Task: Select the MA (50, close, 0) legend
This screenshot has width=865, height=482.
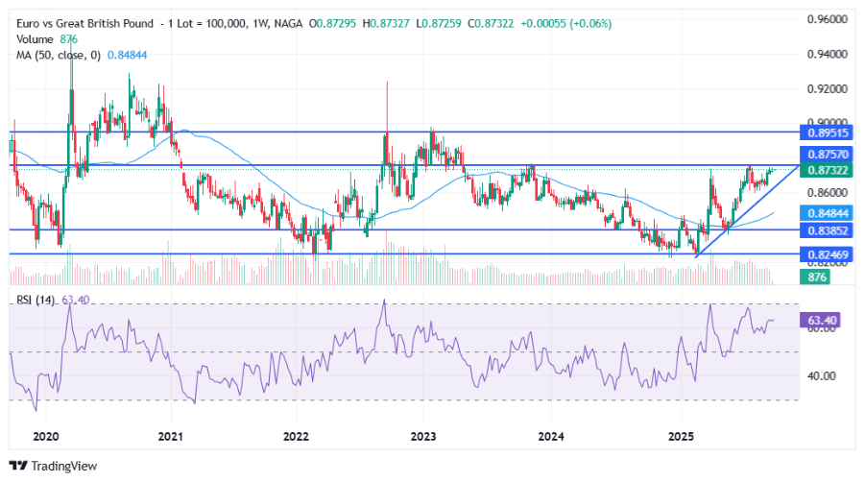Action: 59,55
